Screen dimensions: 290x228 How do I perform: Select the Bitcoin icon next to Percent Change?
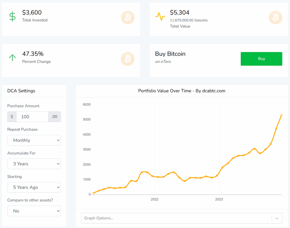point(127,59)
